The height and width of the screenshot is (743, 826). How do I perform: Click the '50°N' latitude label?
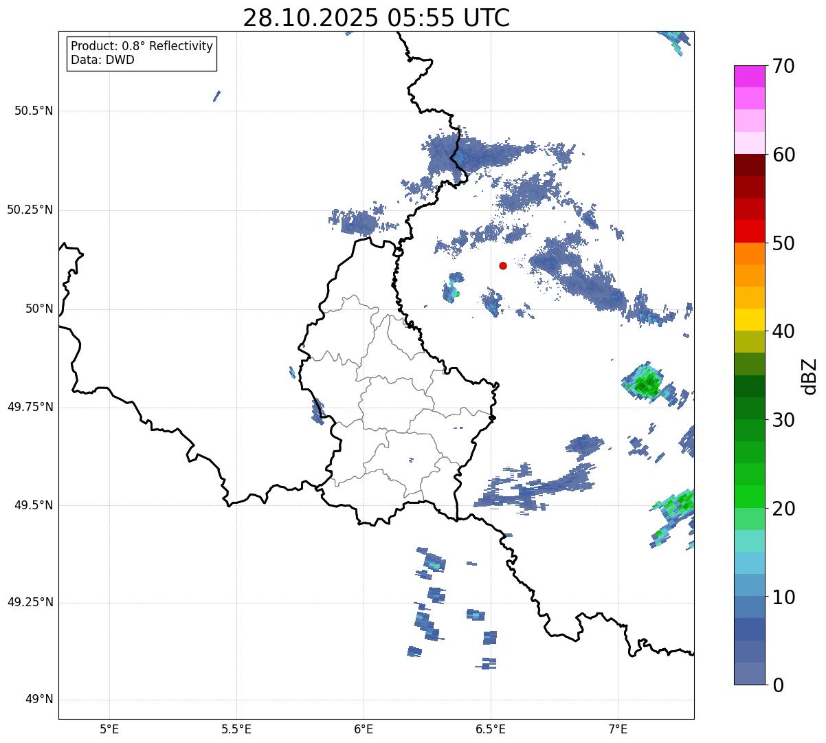point(38,309)
